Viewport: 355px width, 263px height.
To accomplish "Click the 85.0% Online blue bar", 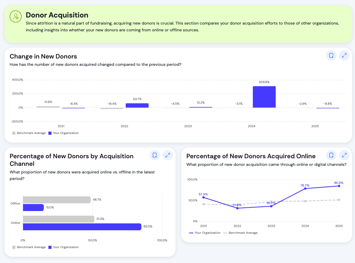I will tap(82, 227).
